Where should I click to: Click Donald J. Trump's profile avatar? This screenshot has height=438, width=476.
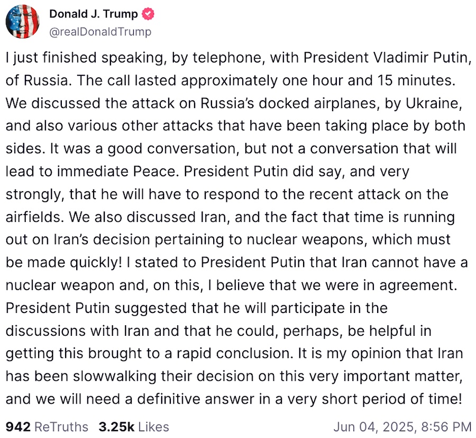coord(22,21)
